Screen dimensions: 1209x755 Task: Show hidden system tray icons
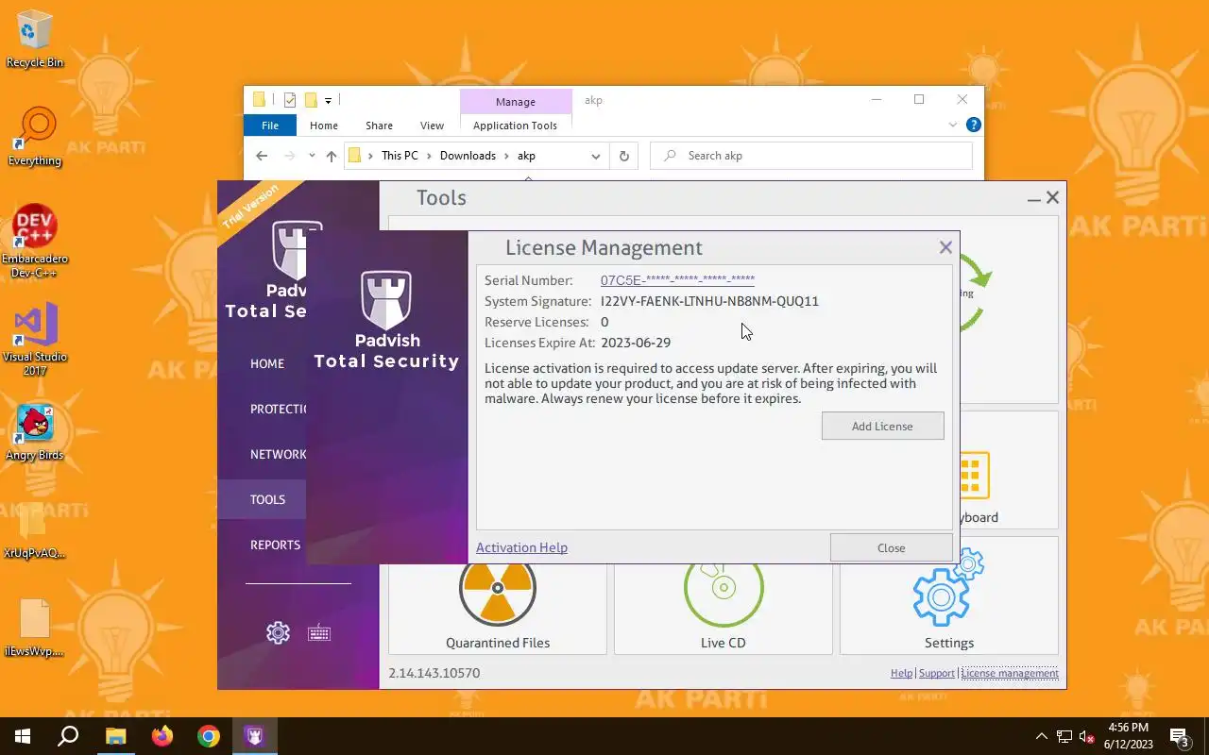pyautogui.click(x=1042, y=736)
